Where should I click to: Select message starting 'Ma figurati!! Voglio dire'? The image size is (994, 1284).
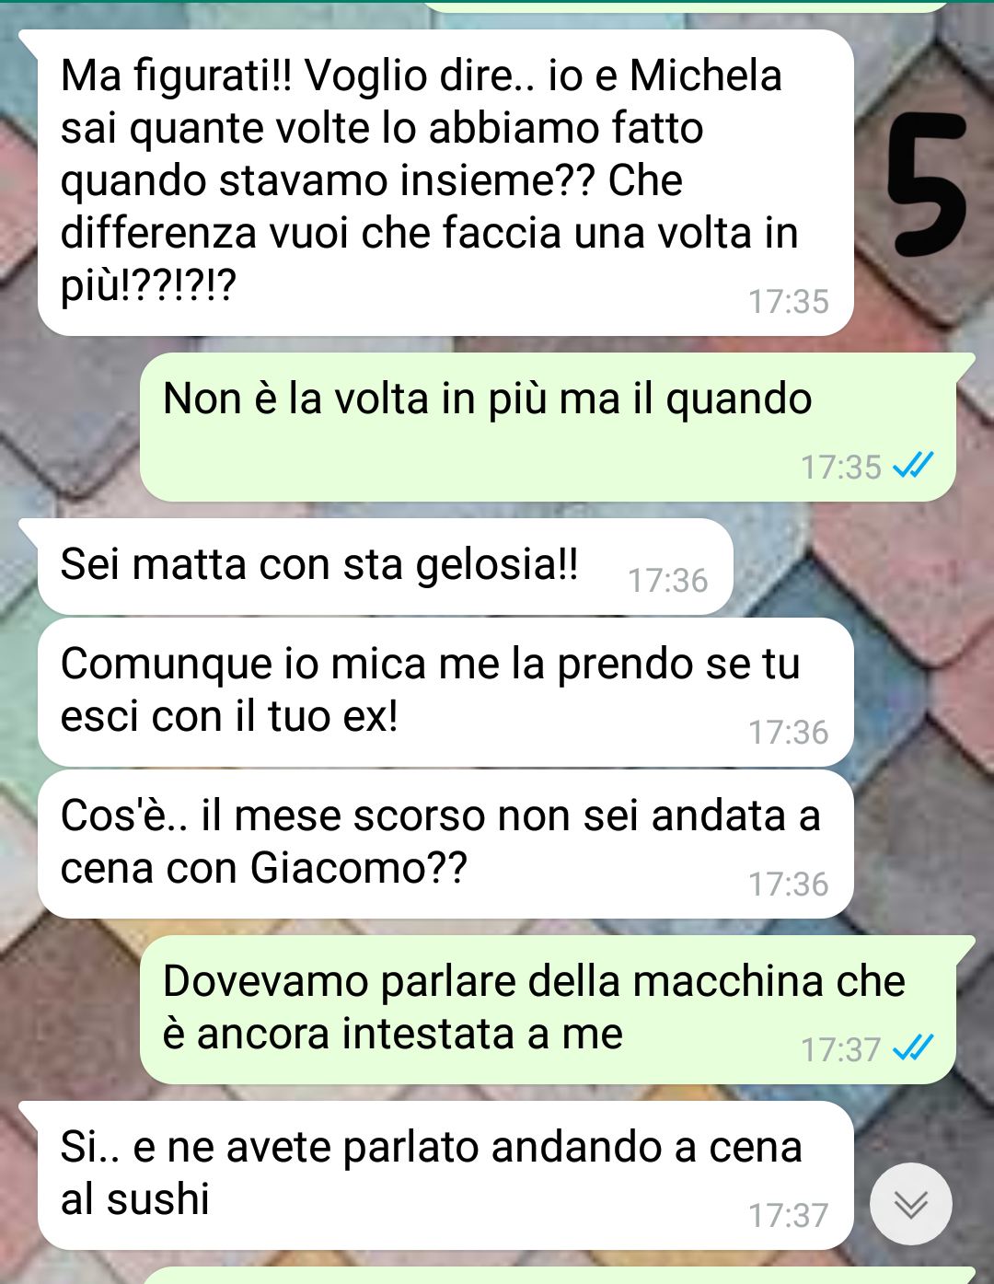point(445,182)
